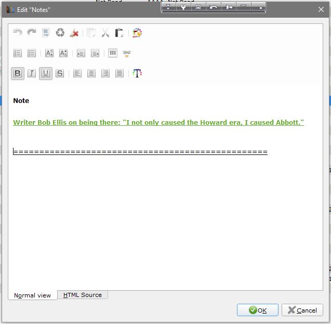Toggle Bold formatting off
This screenshot has width=331, height=324.
coord(18,73)
